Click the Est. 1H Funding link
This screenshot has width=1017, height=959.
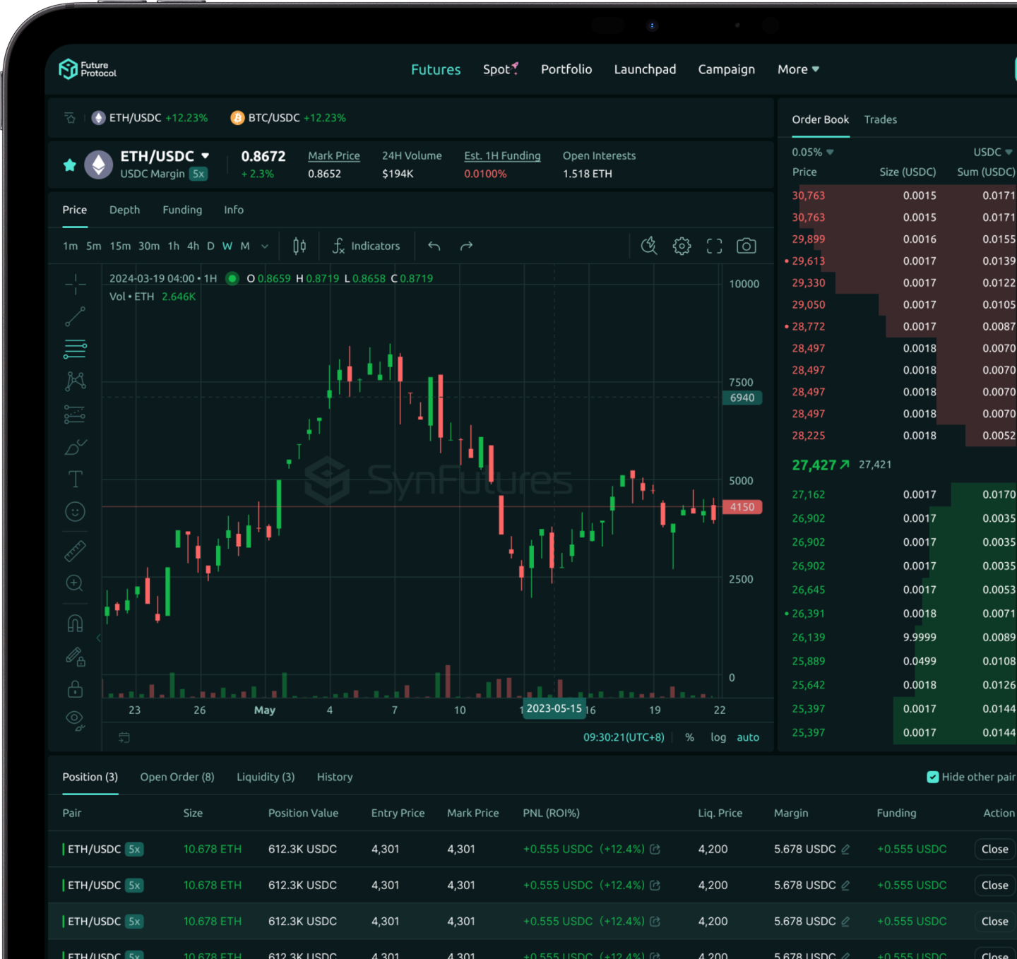pos(502,155)
